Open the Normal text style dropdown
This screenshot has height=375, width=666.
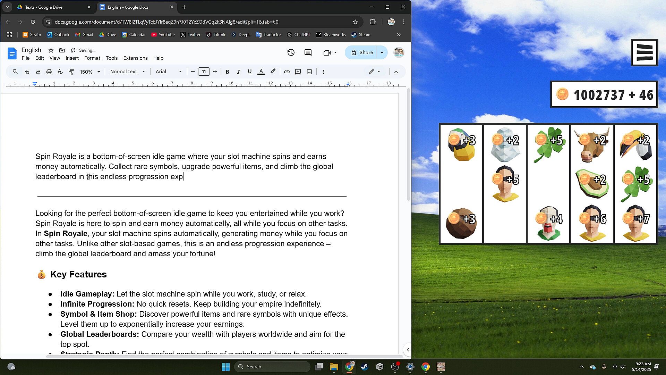127,72
